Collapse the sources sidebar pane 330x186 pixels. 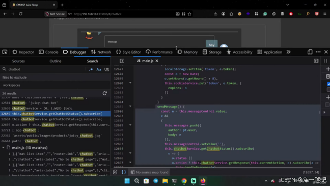(122, 61)
